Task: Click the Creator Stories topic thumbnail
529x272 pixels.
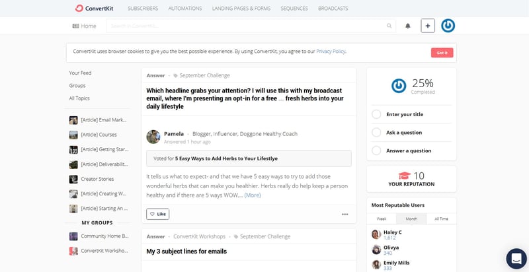Action: pyautogui.click(x=73, y=179)
